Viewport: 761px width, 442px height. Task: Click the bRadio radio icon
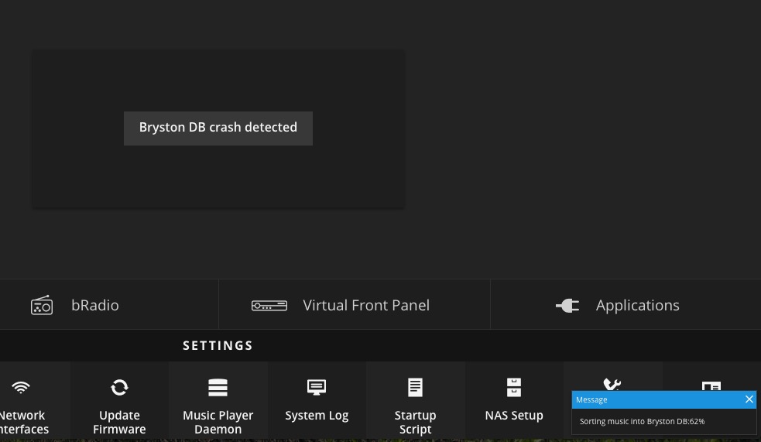pyautogui.click(x=42, y=305)
